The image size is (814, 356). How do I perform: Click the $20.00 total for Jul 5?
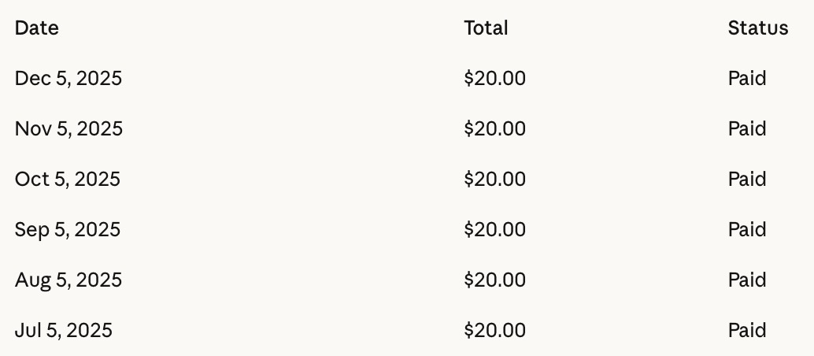[x=494, y=331]
